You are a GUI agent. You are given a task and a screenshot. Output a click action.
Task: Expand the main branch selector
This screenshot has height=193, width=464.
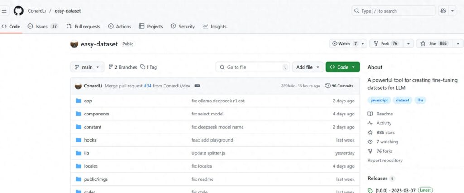point(87,67)
